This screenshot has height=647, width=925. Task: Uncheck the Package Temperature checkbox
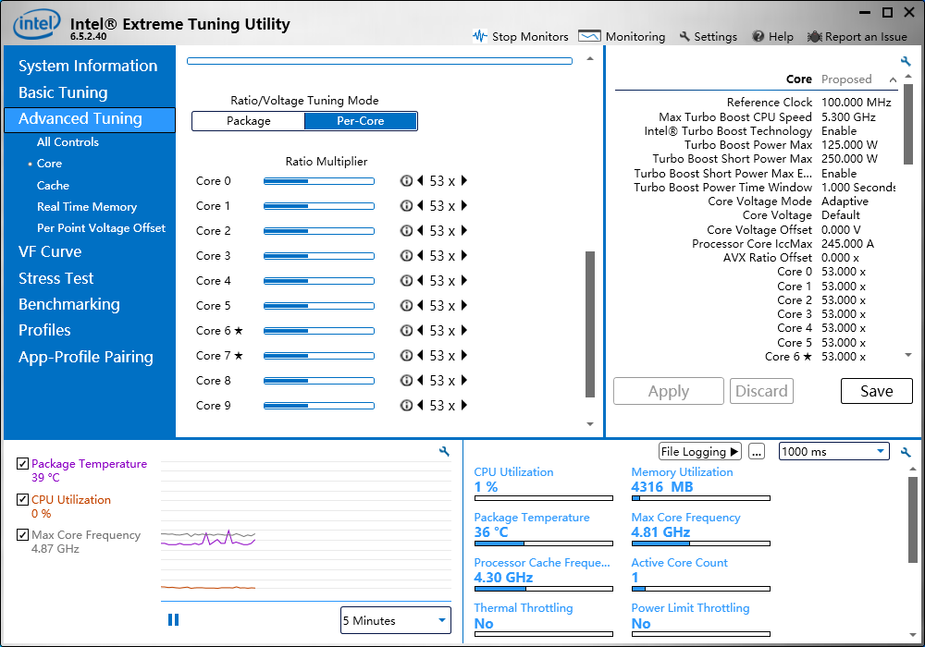pyautogui.click(x=23, y=464)
